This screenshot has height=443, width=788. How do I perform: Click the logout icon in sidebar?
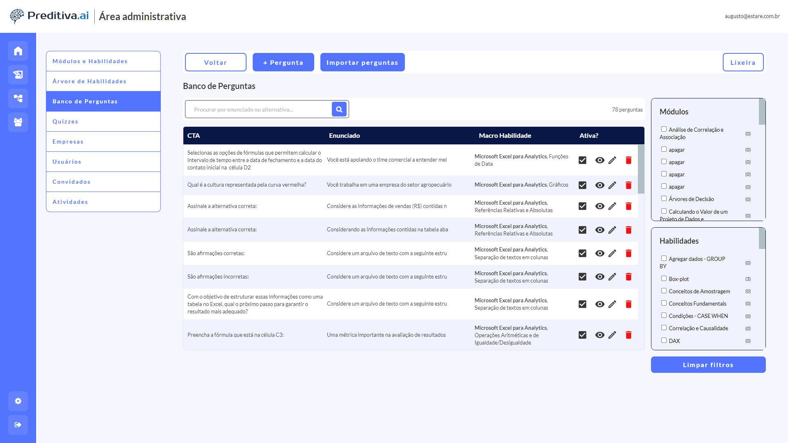[x=18, y=425]
